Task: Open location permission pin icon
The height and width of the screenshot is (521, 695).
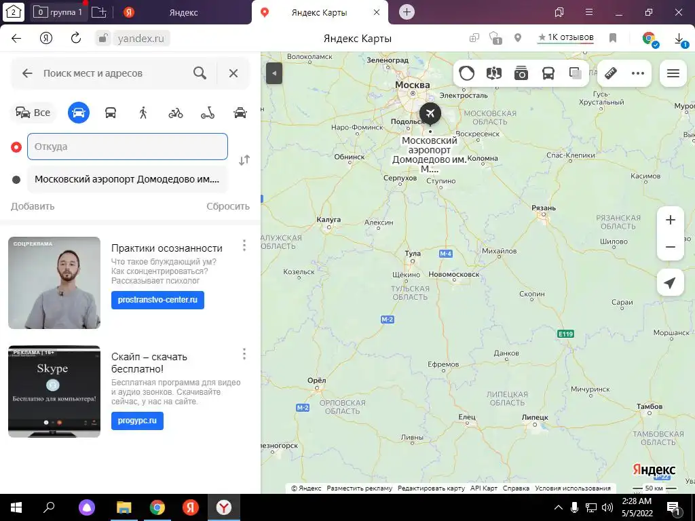Action: pos(518,38)
